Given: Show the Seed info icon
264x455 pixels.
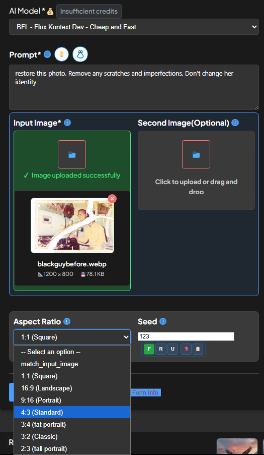Looking at the screenshot, I should pyautogui.click(x=163, y=321).
